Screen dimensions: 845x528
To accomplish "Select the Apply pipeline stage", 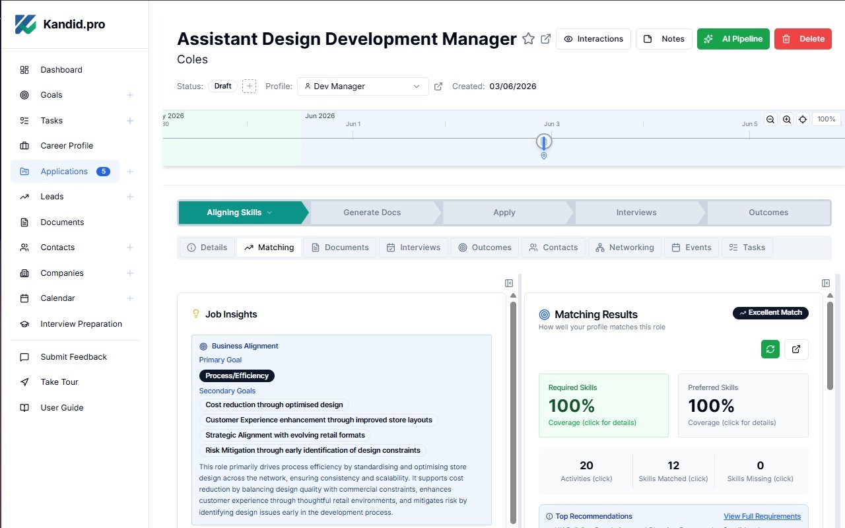I will point(504,213).
